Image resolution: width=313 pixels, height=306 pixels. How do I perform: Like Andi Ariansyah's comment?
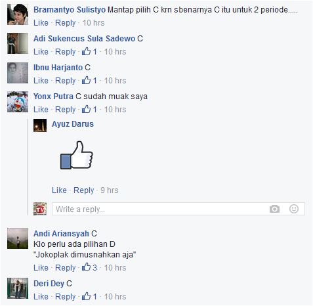point(41,267)
